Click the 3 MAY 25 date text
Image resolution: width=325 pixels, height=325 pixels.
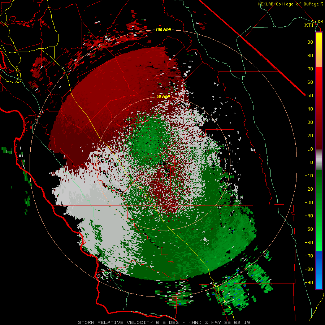coord(218,322)
